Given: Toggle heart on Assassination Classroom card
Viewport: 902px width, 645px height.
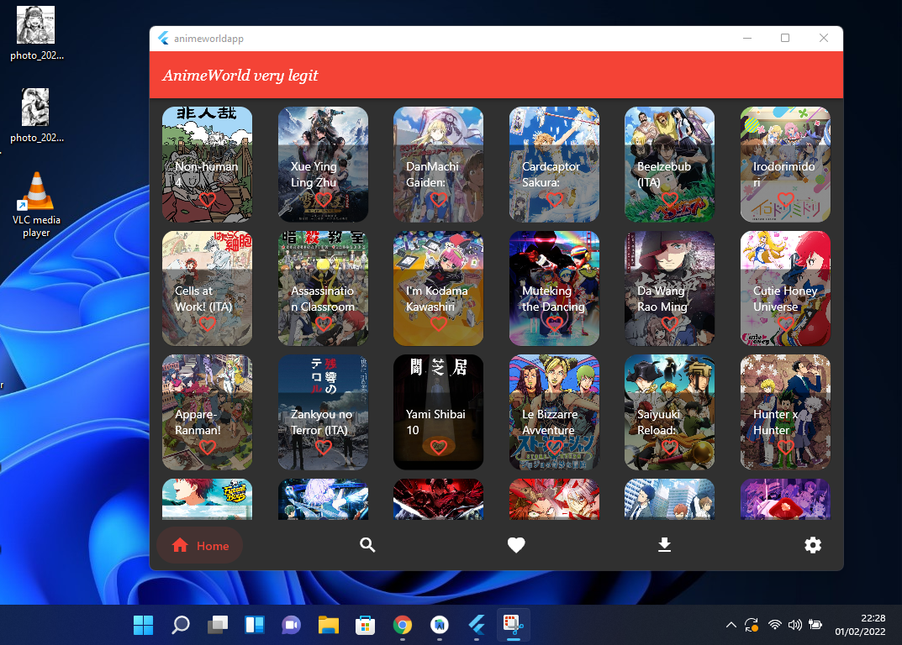Looking at the screenshot, I should [324, 324].
